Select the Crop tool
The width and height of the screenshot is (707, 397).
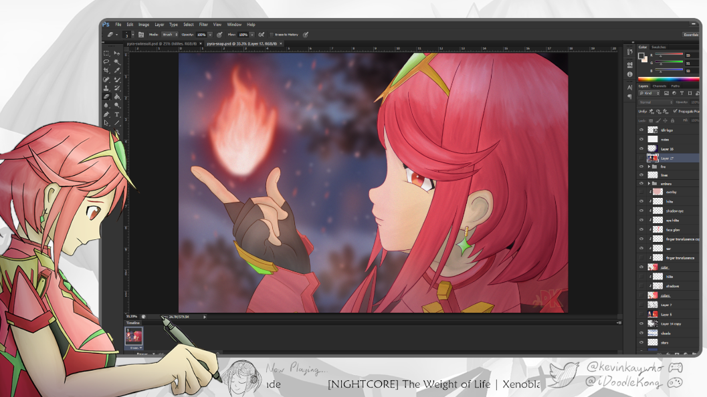tap(106, 70)
